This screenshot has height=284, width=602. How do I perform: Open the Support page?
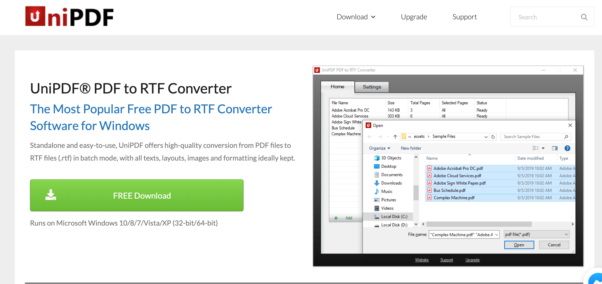464,17
